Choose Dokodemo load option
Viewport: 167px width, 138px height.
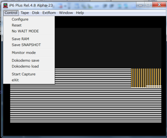pos(29,67)
